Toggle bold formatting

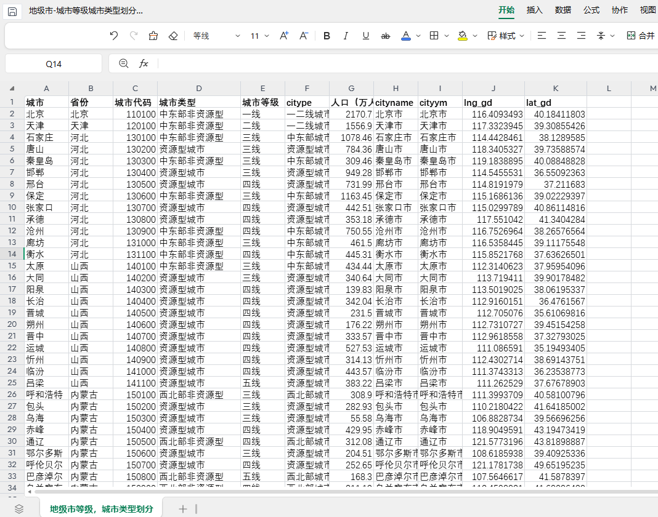click(327, 36)
